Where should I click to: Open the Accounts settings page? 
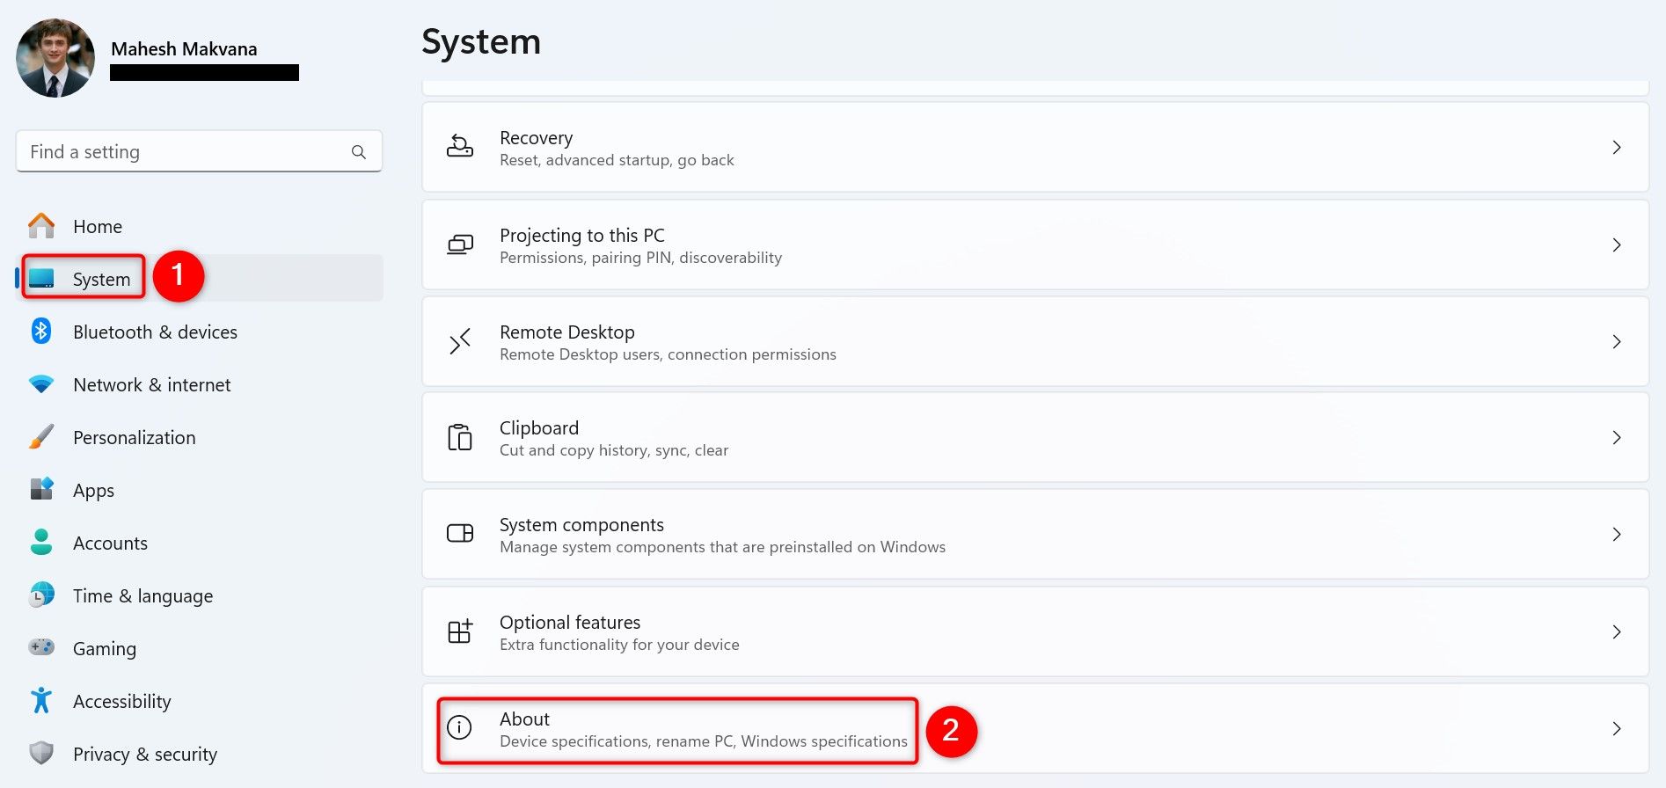110,544
